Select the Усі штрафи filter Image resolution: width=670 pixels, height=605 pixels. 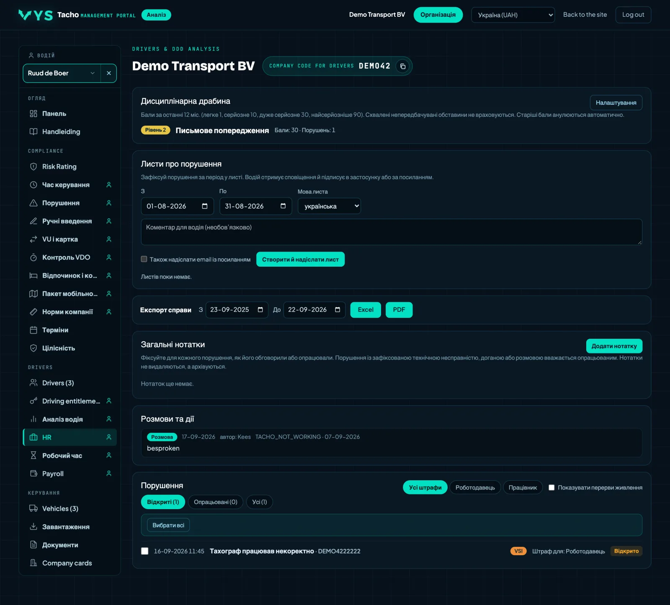point(425,487)
